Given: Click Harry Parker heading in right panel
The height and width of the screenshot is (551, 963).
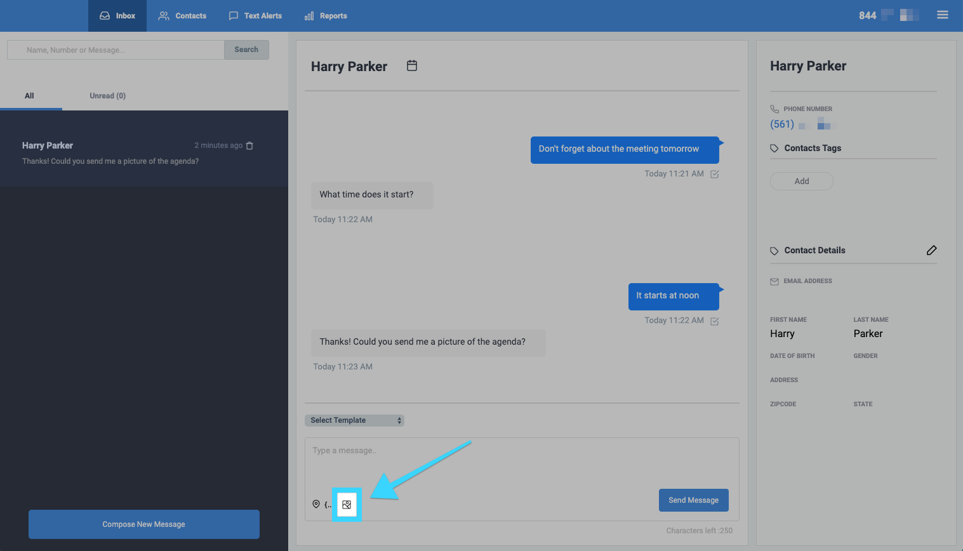Looking at the screenshot, I should point(808,66).
